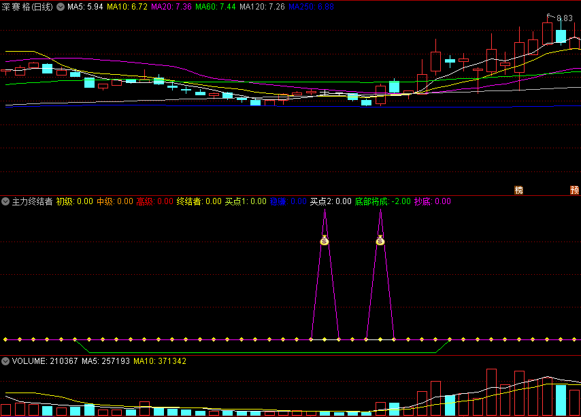Viewport: 581px width, 417px height.
Task: Click the 深赛格(日线) stock title
Action: 29,7
